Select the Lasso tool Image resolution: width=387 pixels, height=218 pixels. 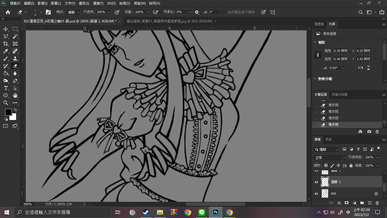tap(6, 37)
